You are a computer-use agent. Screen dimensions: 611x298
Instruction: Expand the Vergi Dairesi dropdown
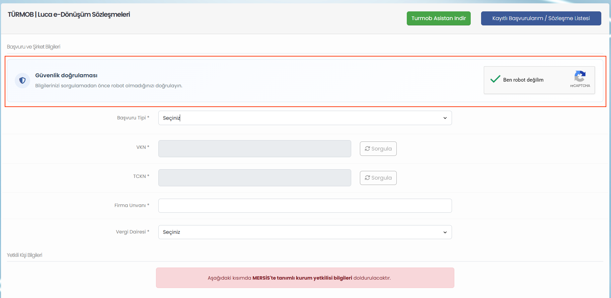(305, 232)
